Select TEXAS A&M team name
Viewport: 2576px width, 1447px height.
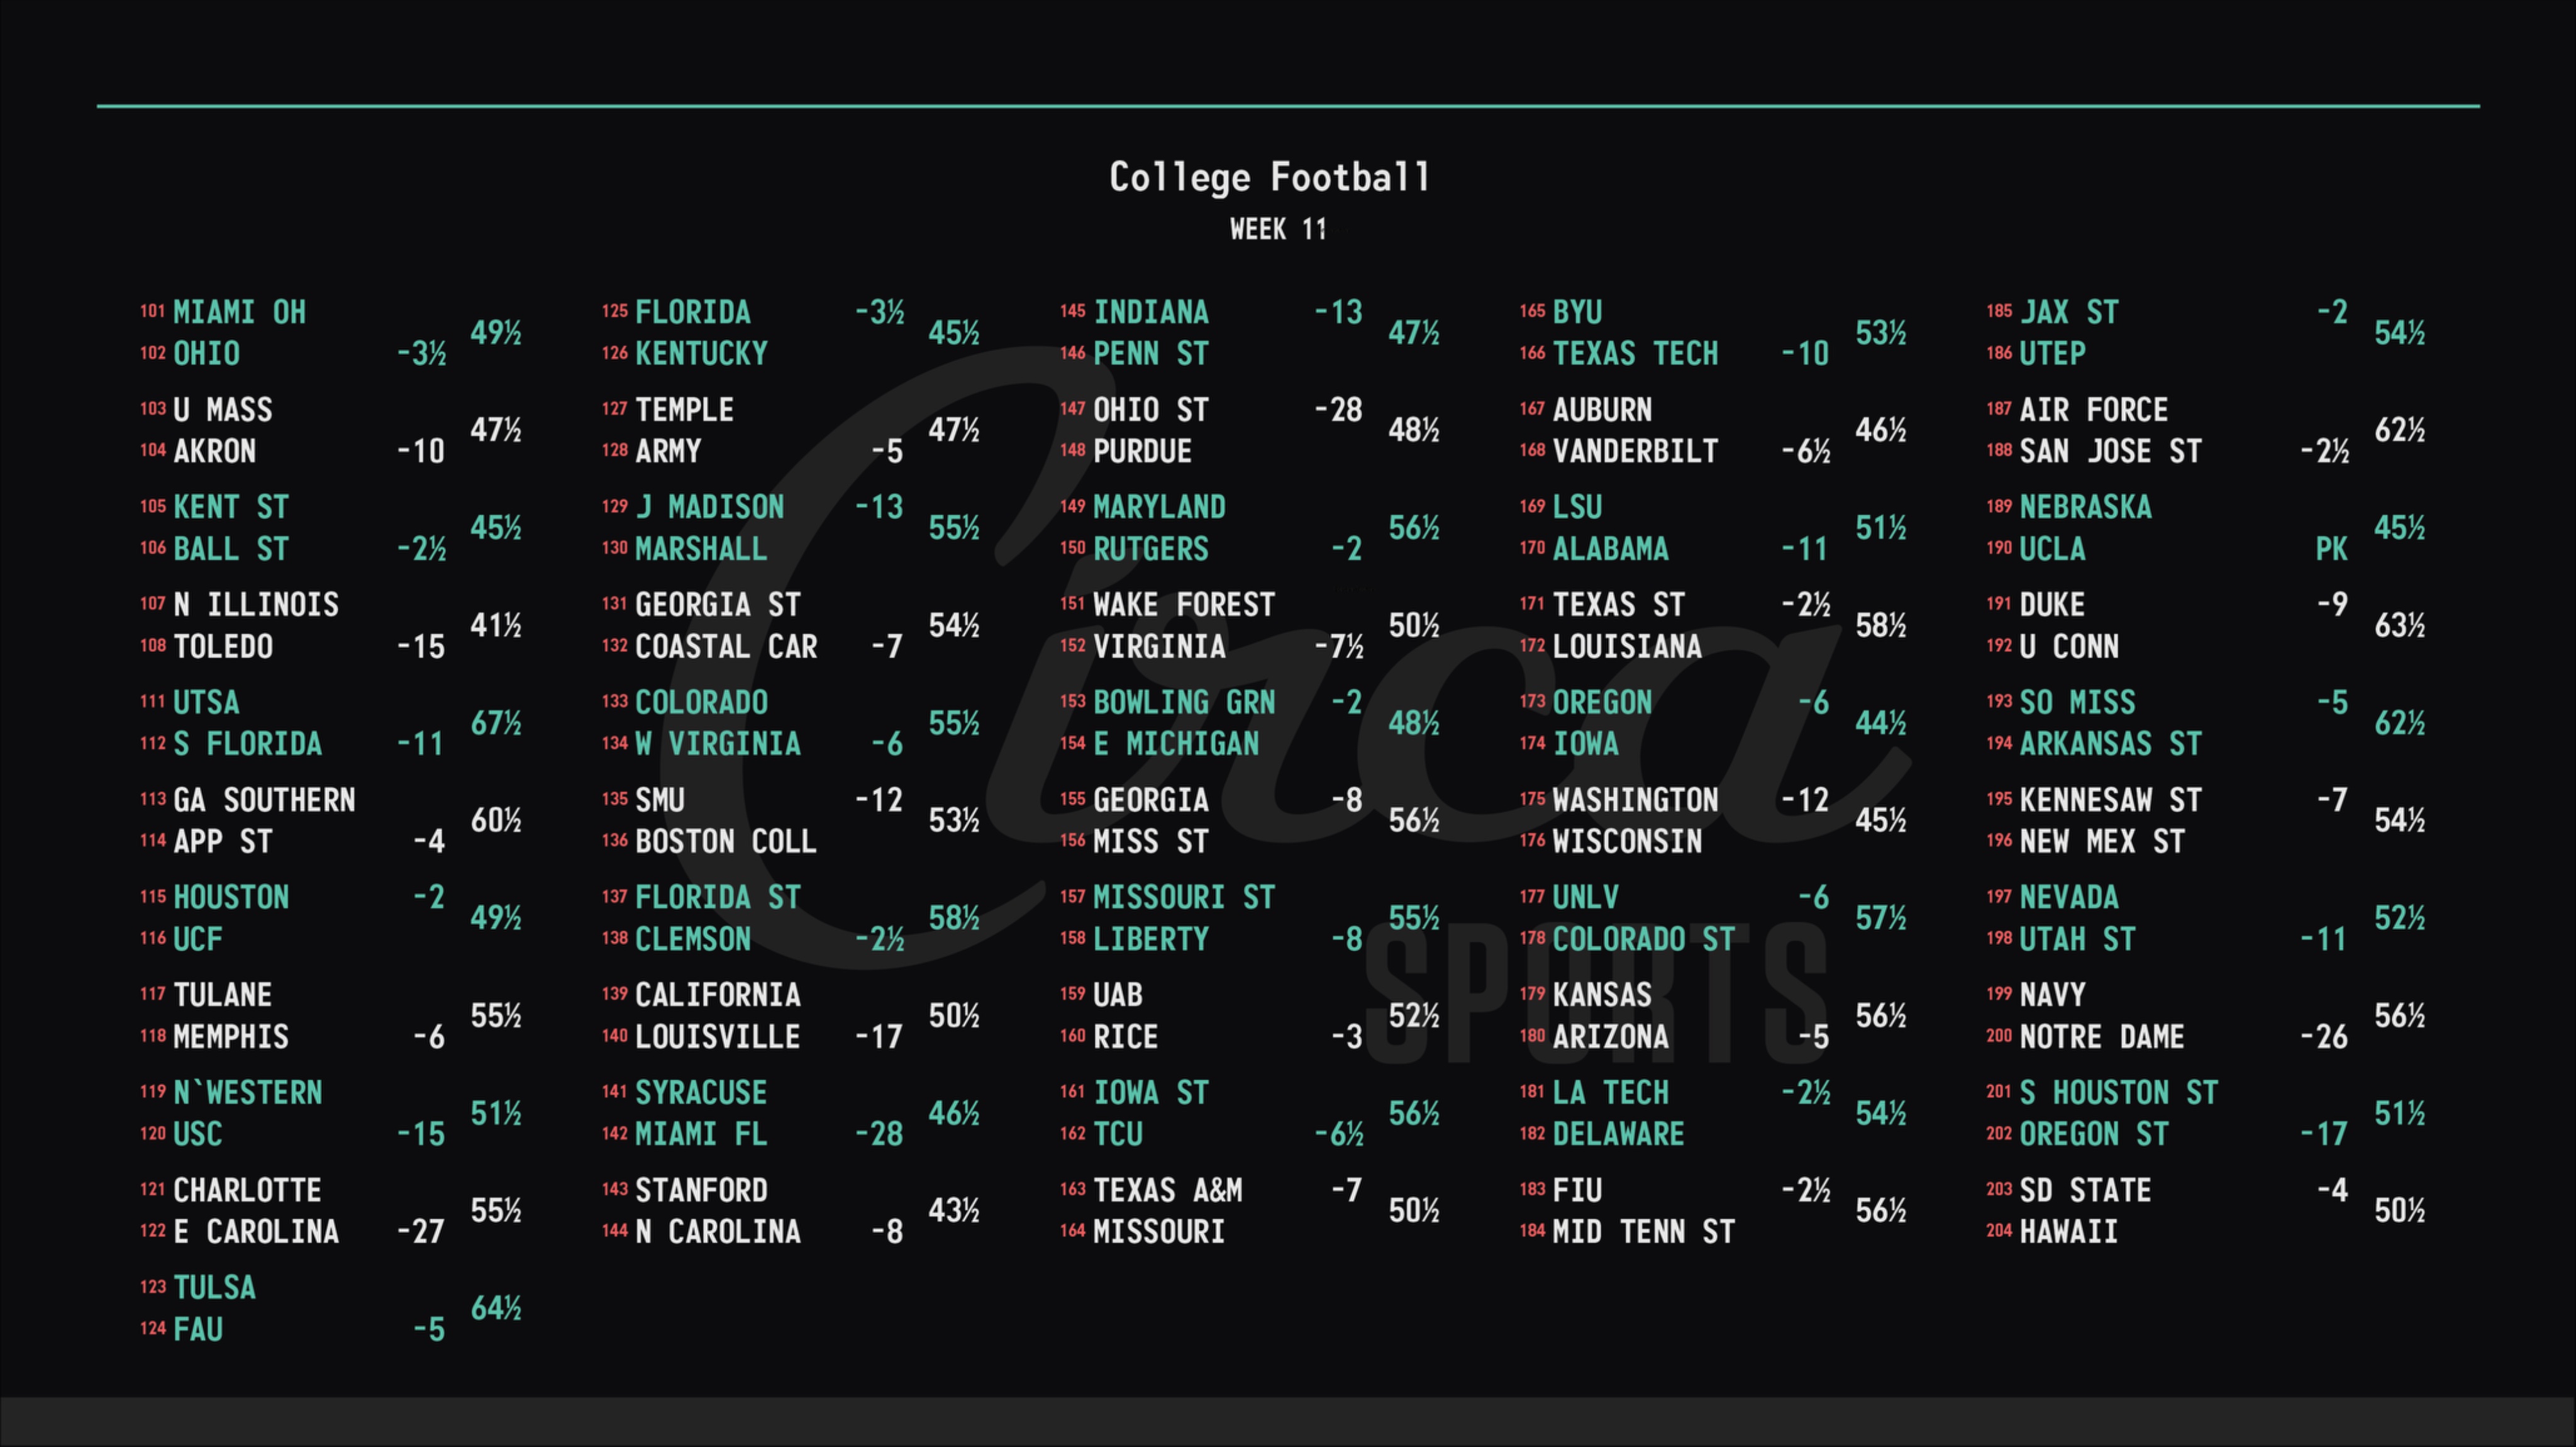1167,1190
